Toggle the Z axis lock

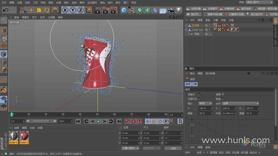click(81, 10)
